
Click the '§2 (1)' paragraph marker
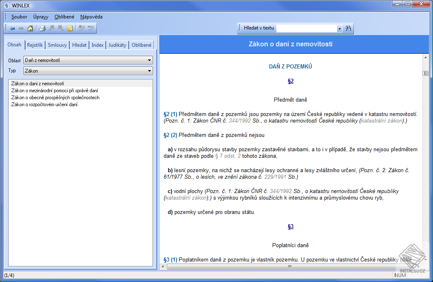[x=170, y=114]
